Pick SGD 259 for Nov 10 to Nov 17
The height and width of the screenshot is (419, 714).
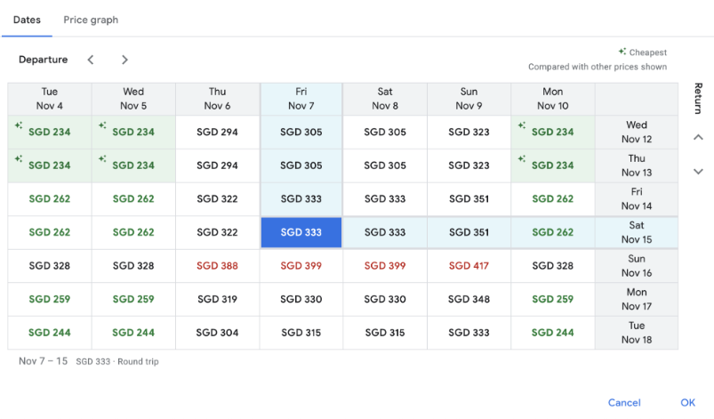click(552, 300)
